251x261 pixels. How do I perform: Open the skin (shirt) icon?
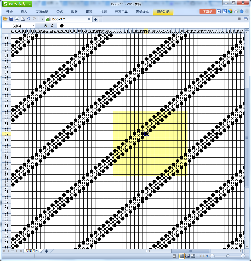pyautogui.click(x=236, y=12)
